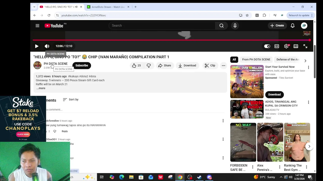
Task: Open the PH DOTA SCENE channel avatar
Action: (x=37, y=65)
